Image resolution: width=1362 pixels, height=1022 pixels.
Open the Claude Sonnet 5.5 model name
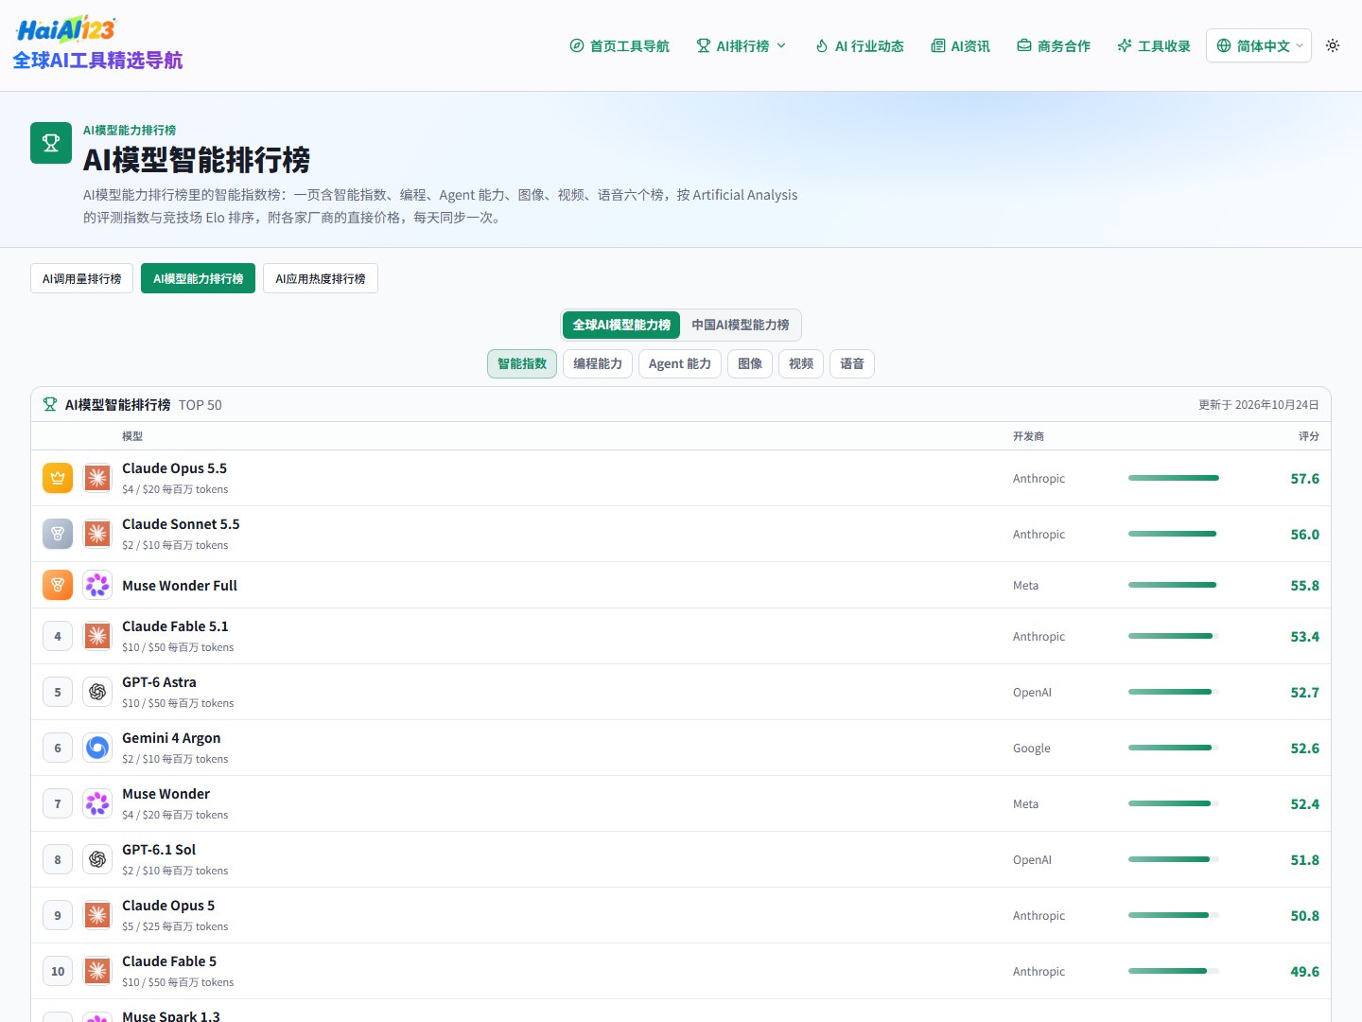point(181,524)
